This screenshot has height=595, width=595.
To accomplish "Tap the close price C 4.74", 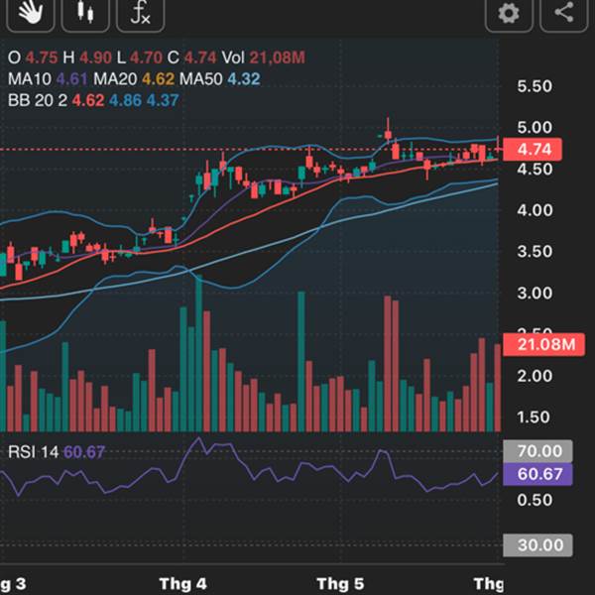I will (191, 58).
